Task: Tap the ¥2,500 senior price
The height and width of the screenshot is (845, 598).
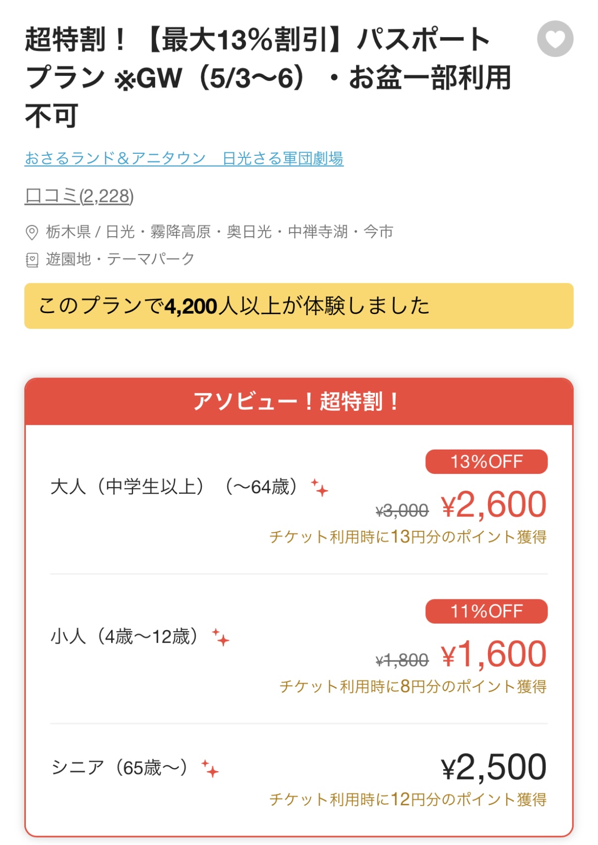Action: 494,767
